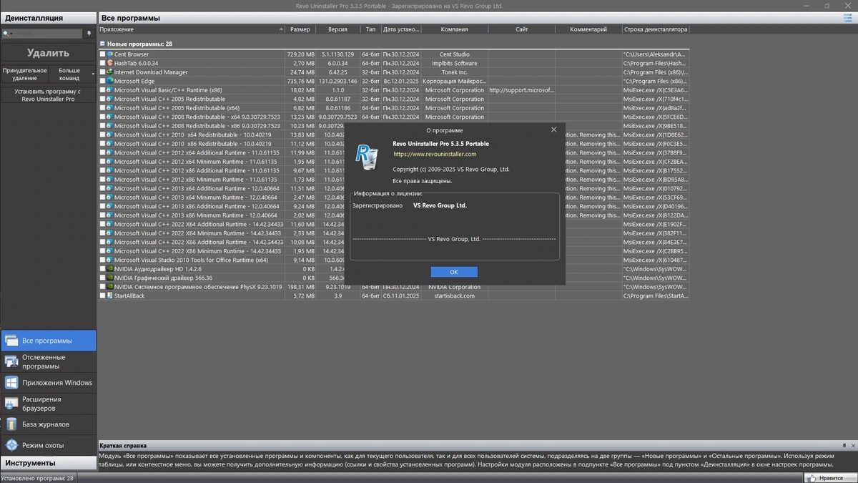Open the Приложения Windows module

click(48, 383)
